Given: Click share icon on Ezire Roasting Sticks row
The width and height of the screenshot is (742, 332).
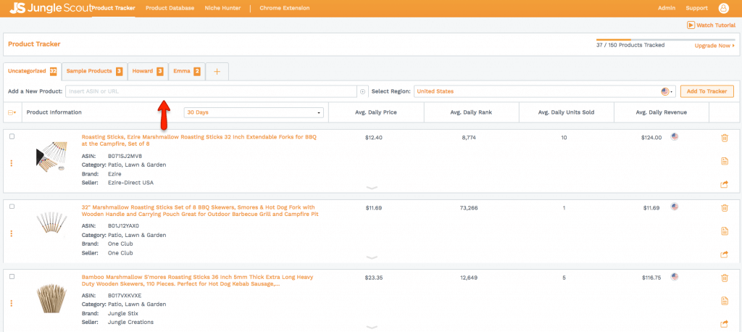Looking at the screenshot, I should 724,184.
